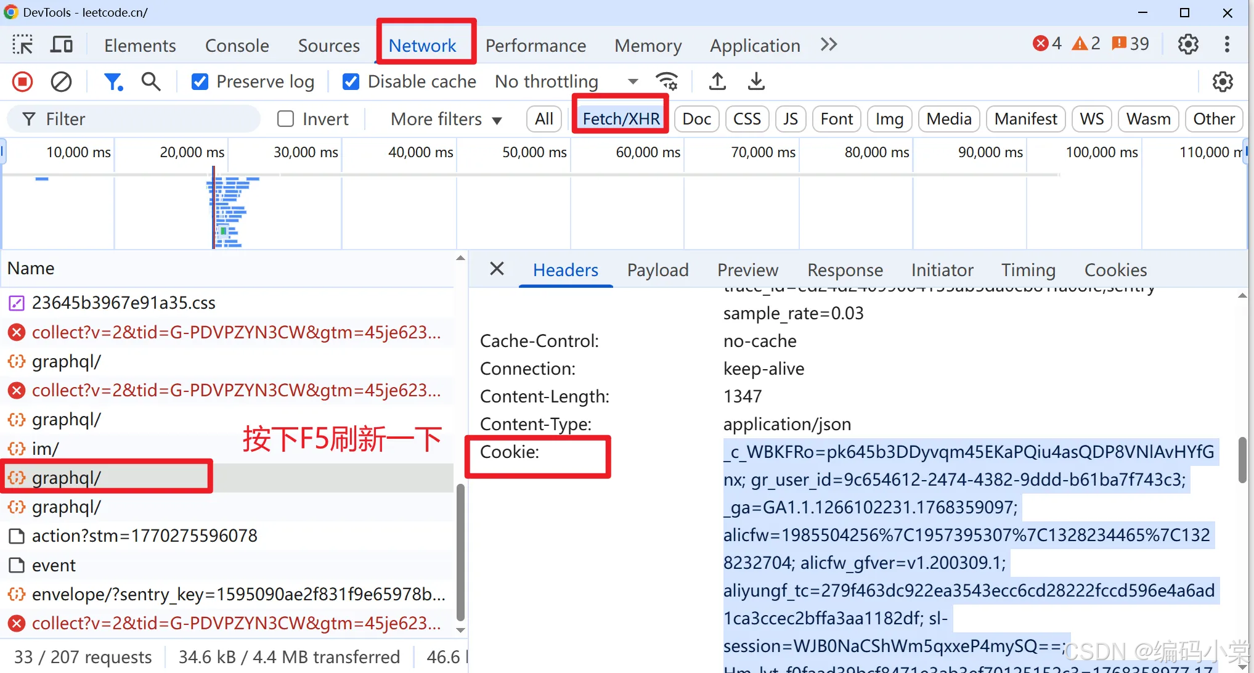Click inside the Filter text field
Screen dimensions: 1254x673
[148, 119]
